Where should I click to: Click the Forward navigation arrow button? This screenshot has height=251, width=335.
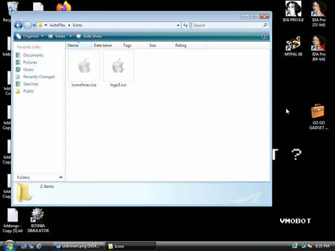click(27, 25)
